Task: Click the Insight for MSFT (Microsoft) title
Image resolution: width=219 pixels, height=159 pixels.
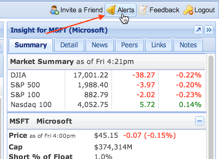Action: pos(59,30)
